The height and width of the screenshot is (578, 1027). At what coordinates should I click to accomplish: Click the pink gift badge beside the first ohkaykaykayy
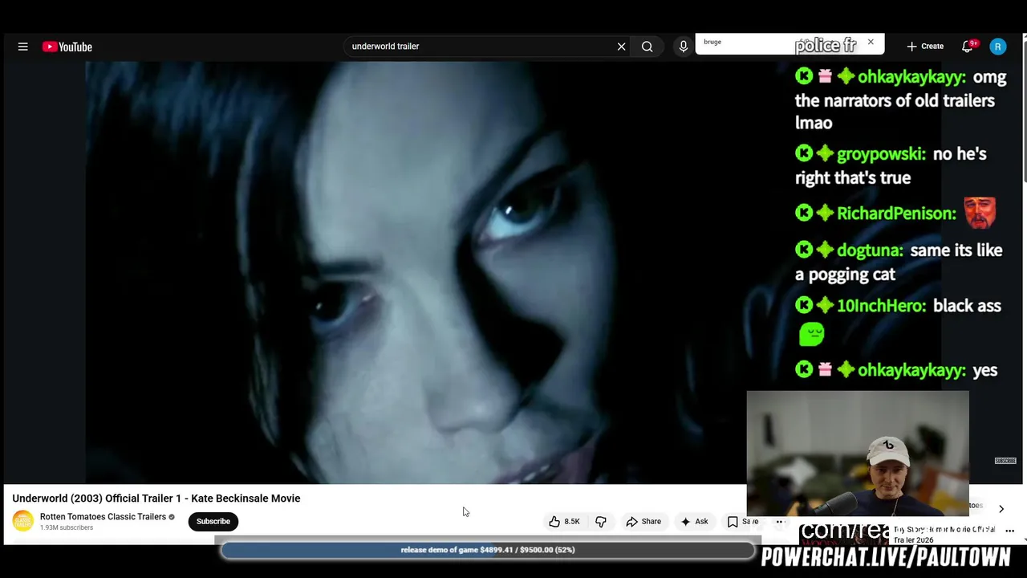(825, 77)
